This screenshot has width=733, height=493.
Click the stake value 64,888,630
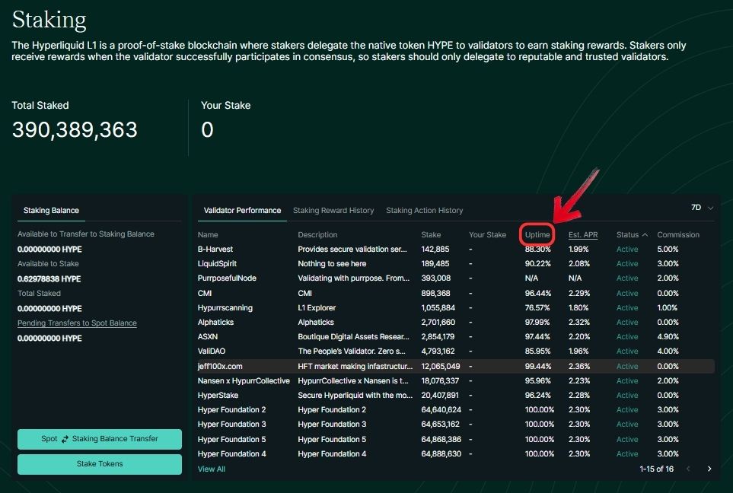tap(441, 453)
